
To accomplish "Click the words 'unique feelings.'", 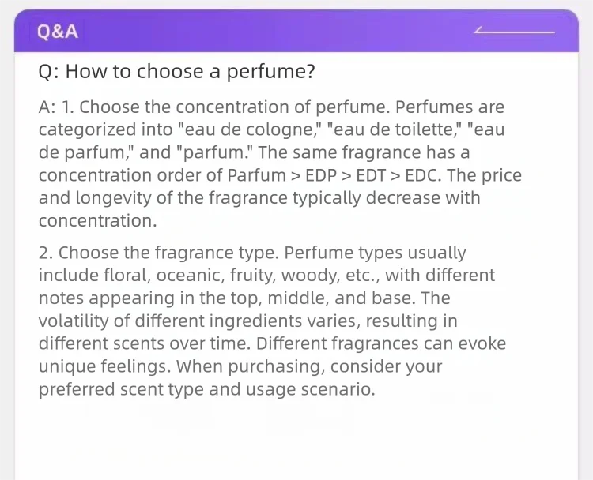I will click(104, 366).
